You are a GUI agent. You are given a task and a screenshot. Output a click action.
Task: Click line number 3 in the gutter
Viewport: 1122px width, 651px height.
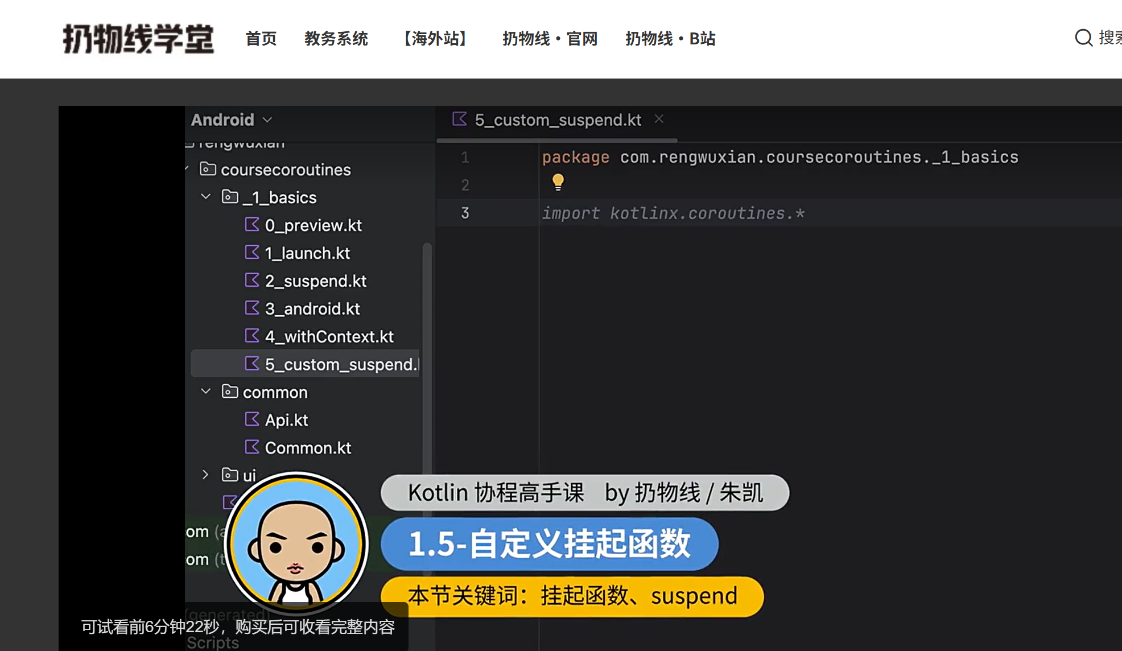coord(465,213)
